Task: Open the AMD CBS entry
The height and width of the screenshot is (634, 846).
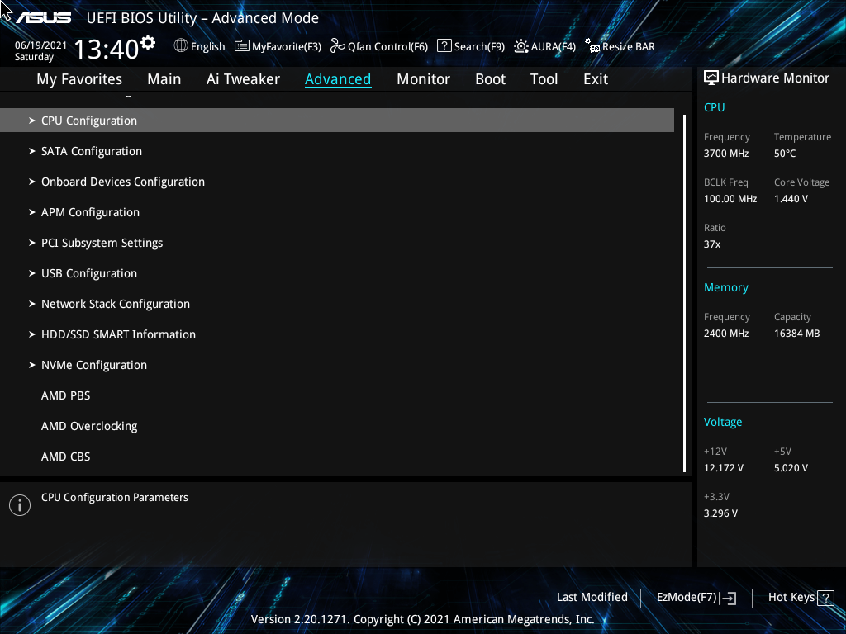Action: (x=66, y=457)
